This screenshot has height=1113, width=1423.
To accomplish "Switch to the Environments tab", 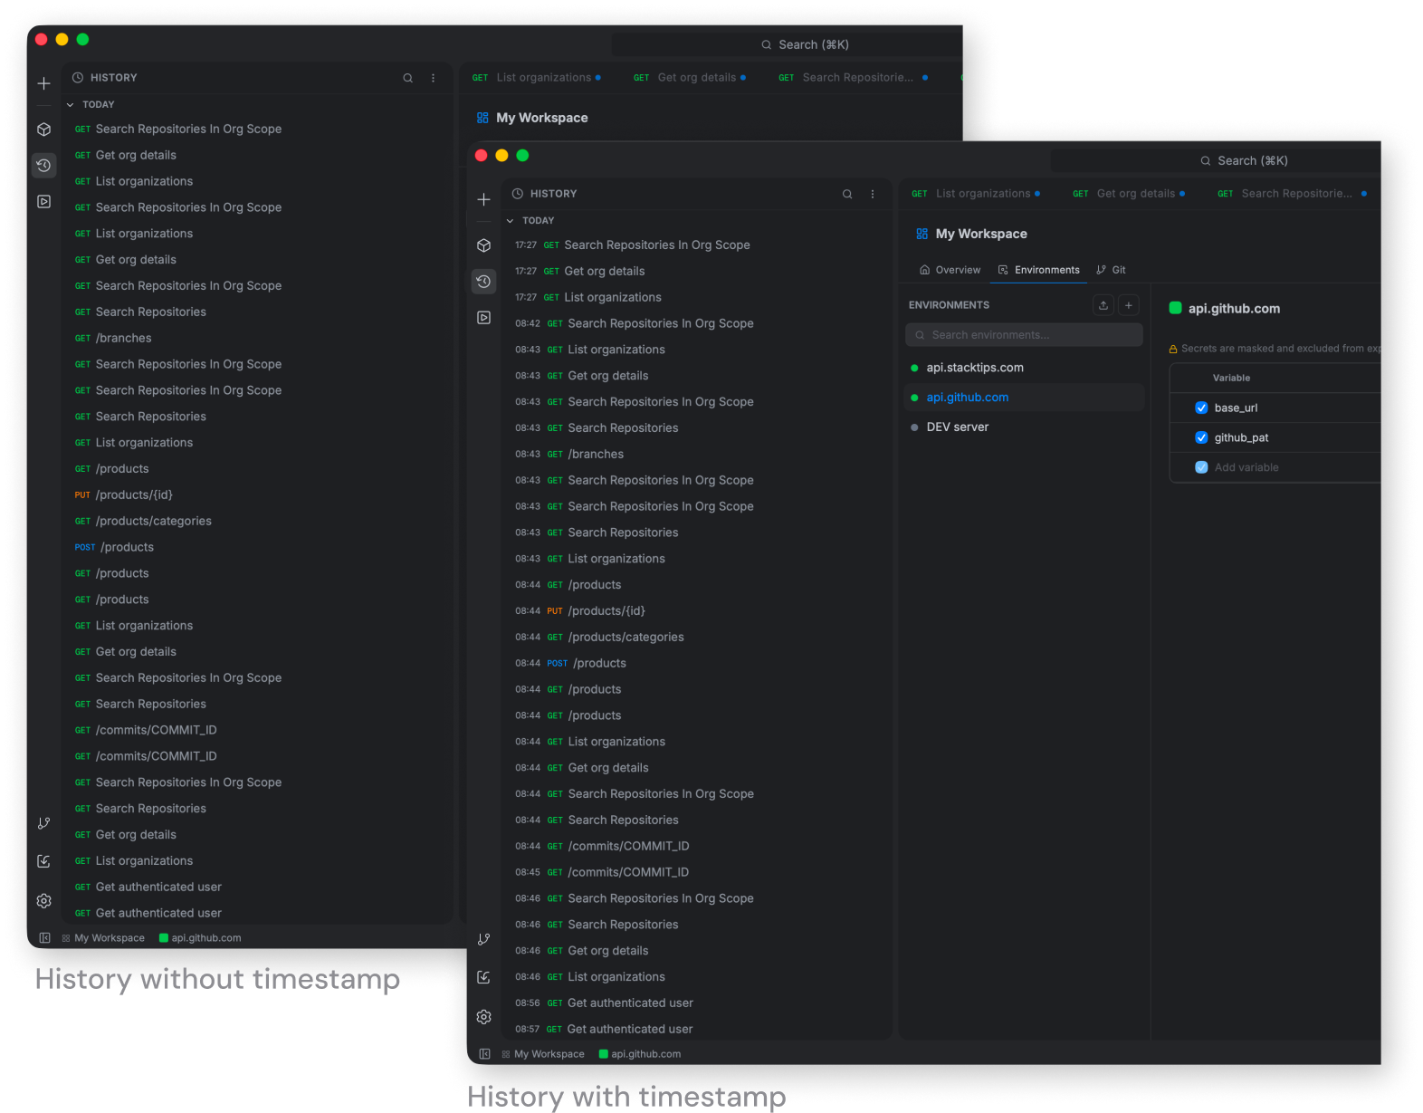I will [x=1038, y=270].
